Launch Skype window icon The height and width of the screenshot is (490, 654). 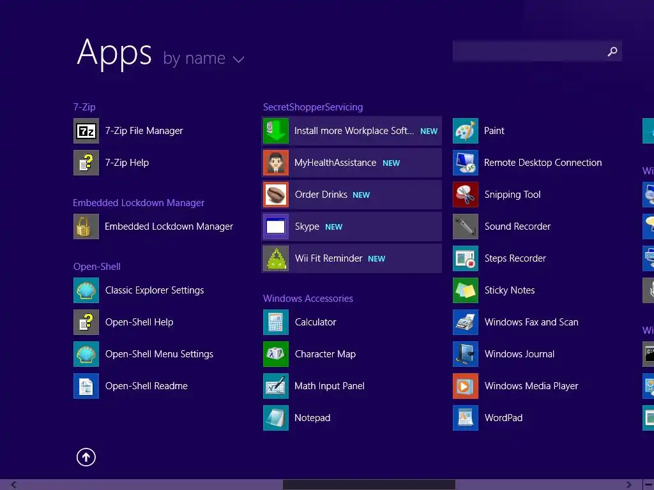276,226
